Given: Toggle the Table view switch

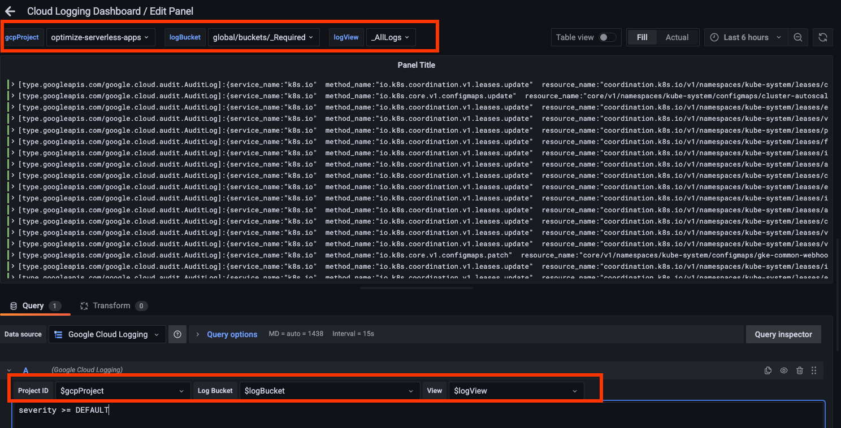Looking at the screenshot, I should coord(608,37).
